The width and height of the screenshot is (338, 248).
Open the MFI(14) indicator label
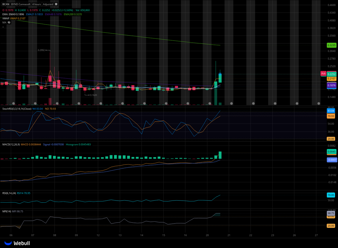coord(7,211)
